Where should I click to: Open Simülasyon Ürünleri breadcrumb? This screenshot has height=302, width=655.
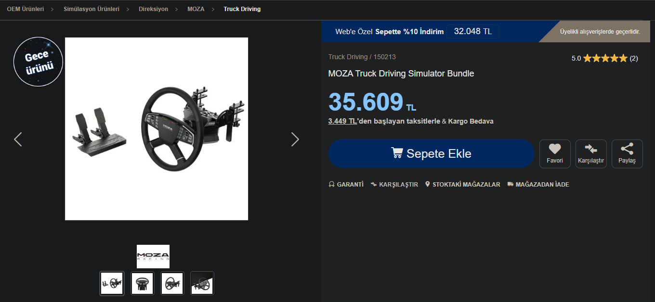(x=92, y=9)
